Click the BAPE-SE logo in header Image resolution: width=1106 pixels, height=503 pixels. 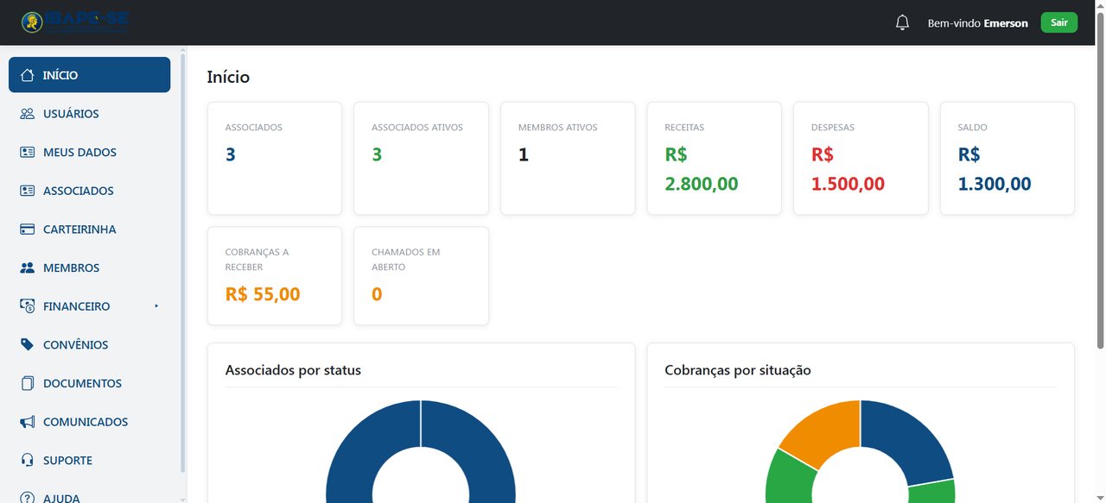(x=75, y=22)
